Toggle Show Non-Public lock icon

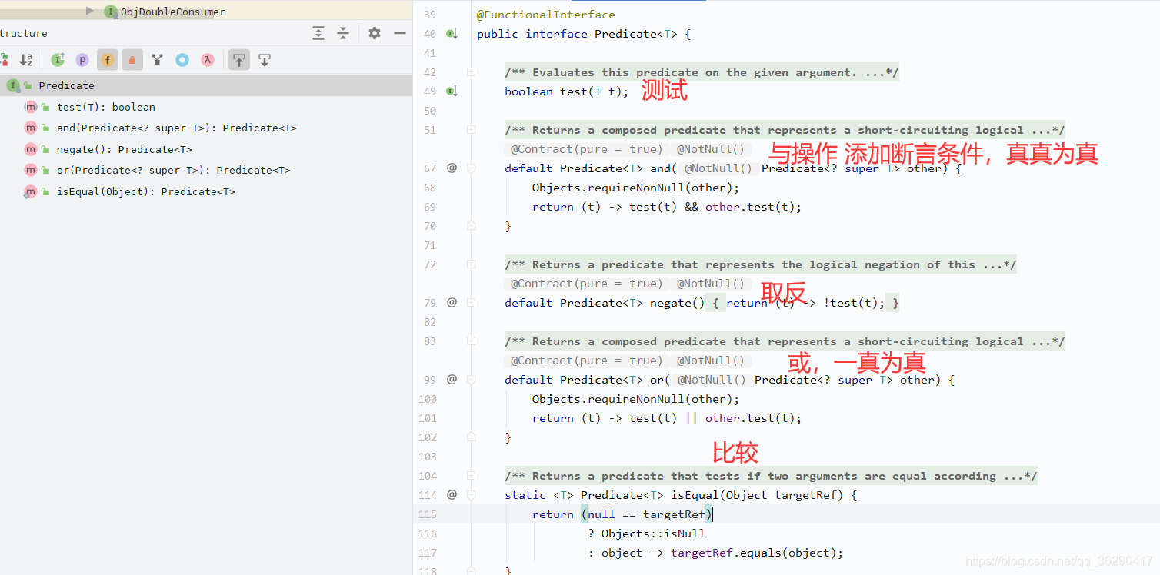[132, 59]
